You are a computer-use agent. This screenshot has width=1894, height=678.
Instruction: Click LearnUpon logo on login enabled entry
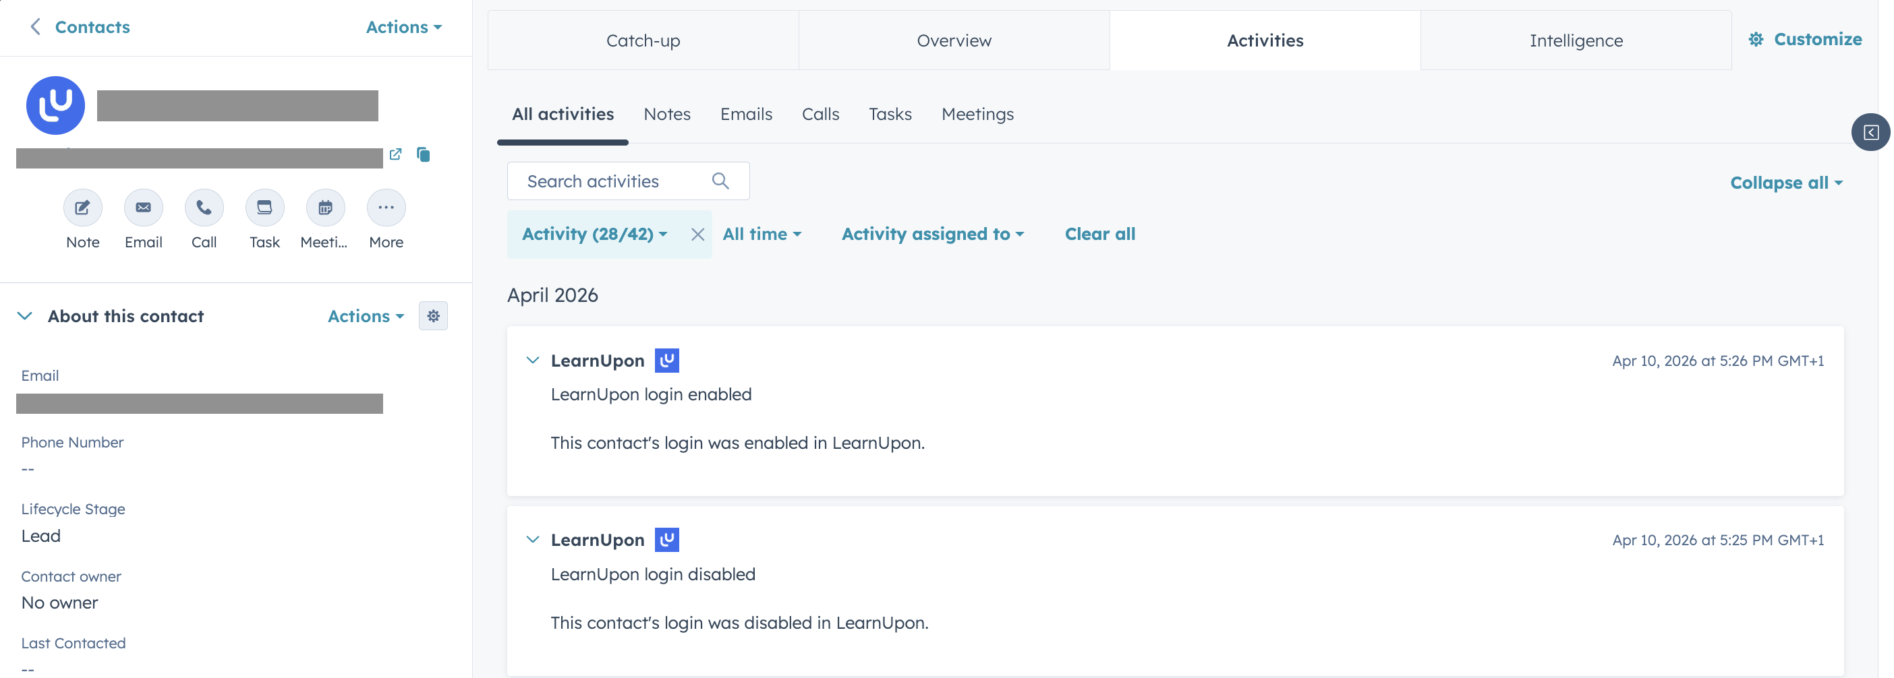point(667,361)
